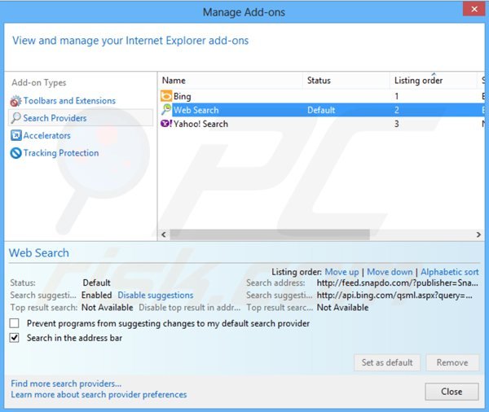This screenshot has height=412, width=489.
Task: Click the horizontal scrollbar thumb
Action: click(x=270, y=234)
